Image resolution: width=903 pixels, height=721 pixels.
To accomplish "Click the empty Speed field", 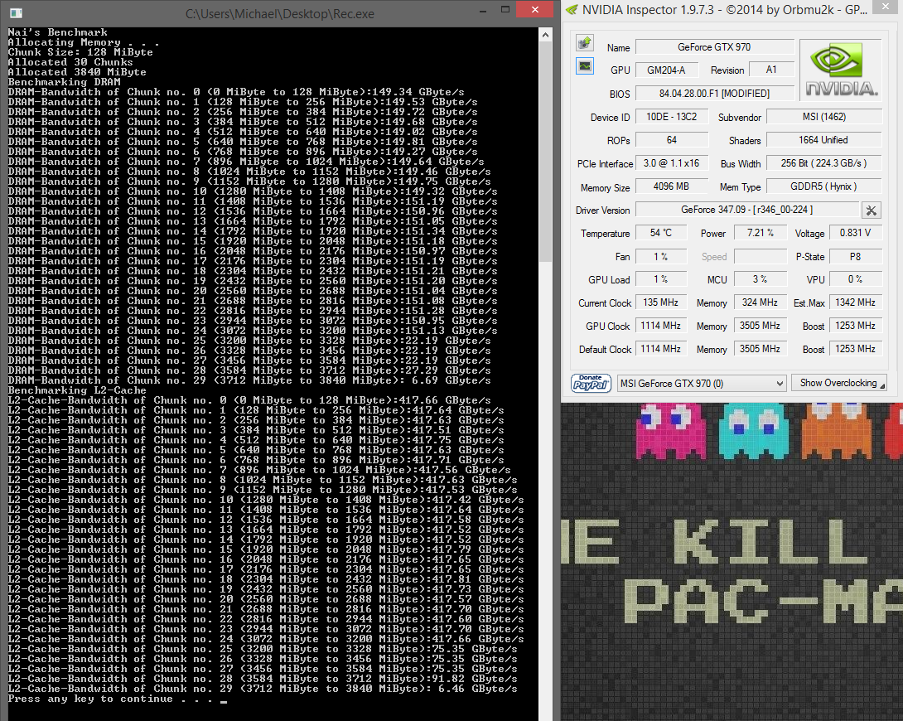I will click(x=761, y=256).
